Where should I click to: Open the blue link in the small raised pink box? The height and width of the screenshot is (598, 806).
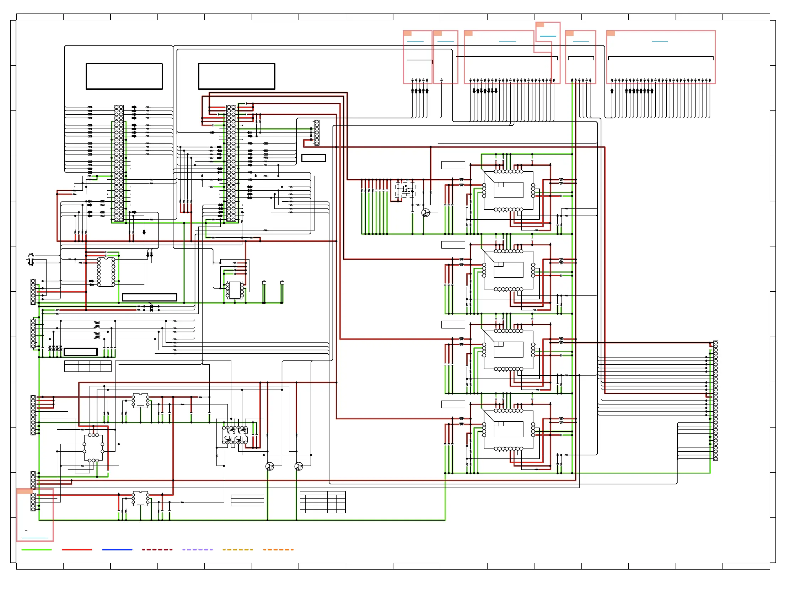pos(548,36)
